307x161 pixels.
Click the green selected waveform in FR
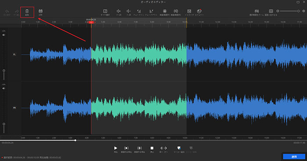pos(139,108)
